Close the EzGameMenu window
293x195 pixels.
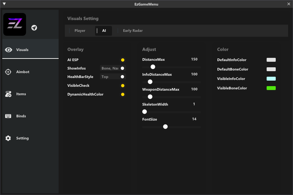pyautogui.click(x=289, y=4)
